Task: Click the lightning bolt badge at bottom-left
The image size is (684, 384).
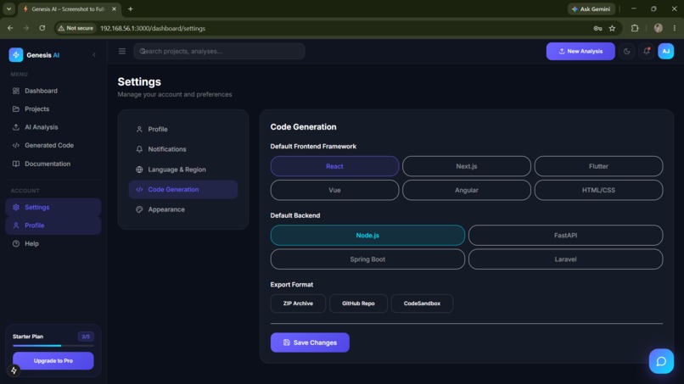Action: tap(14, 370)
